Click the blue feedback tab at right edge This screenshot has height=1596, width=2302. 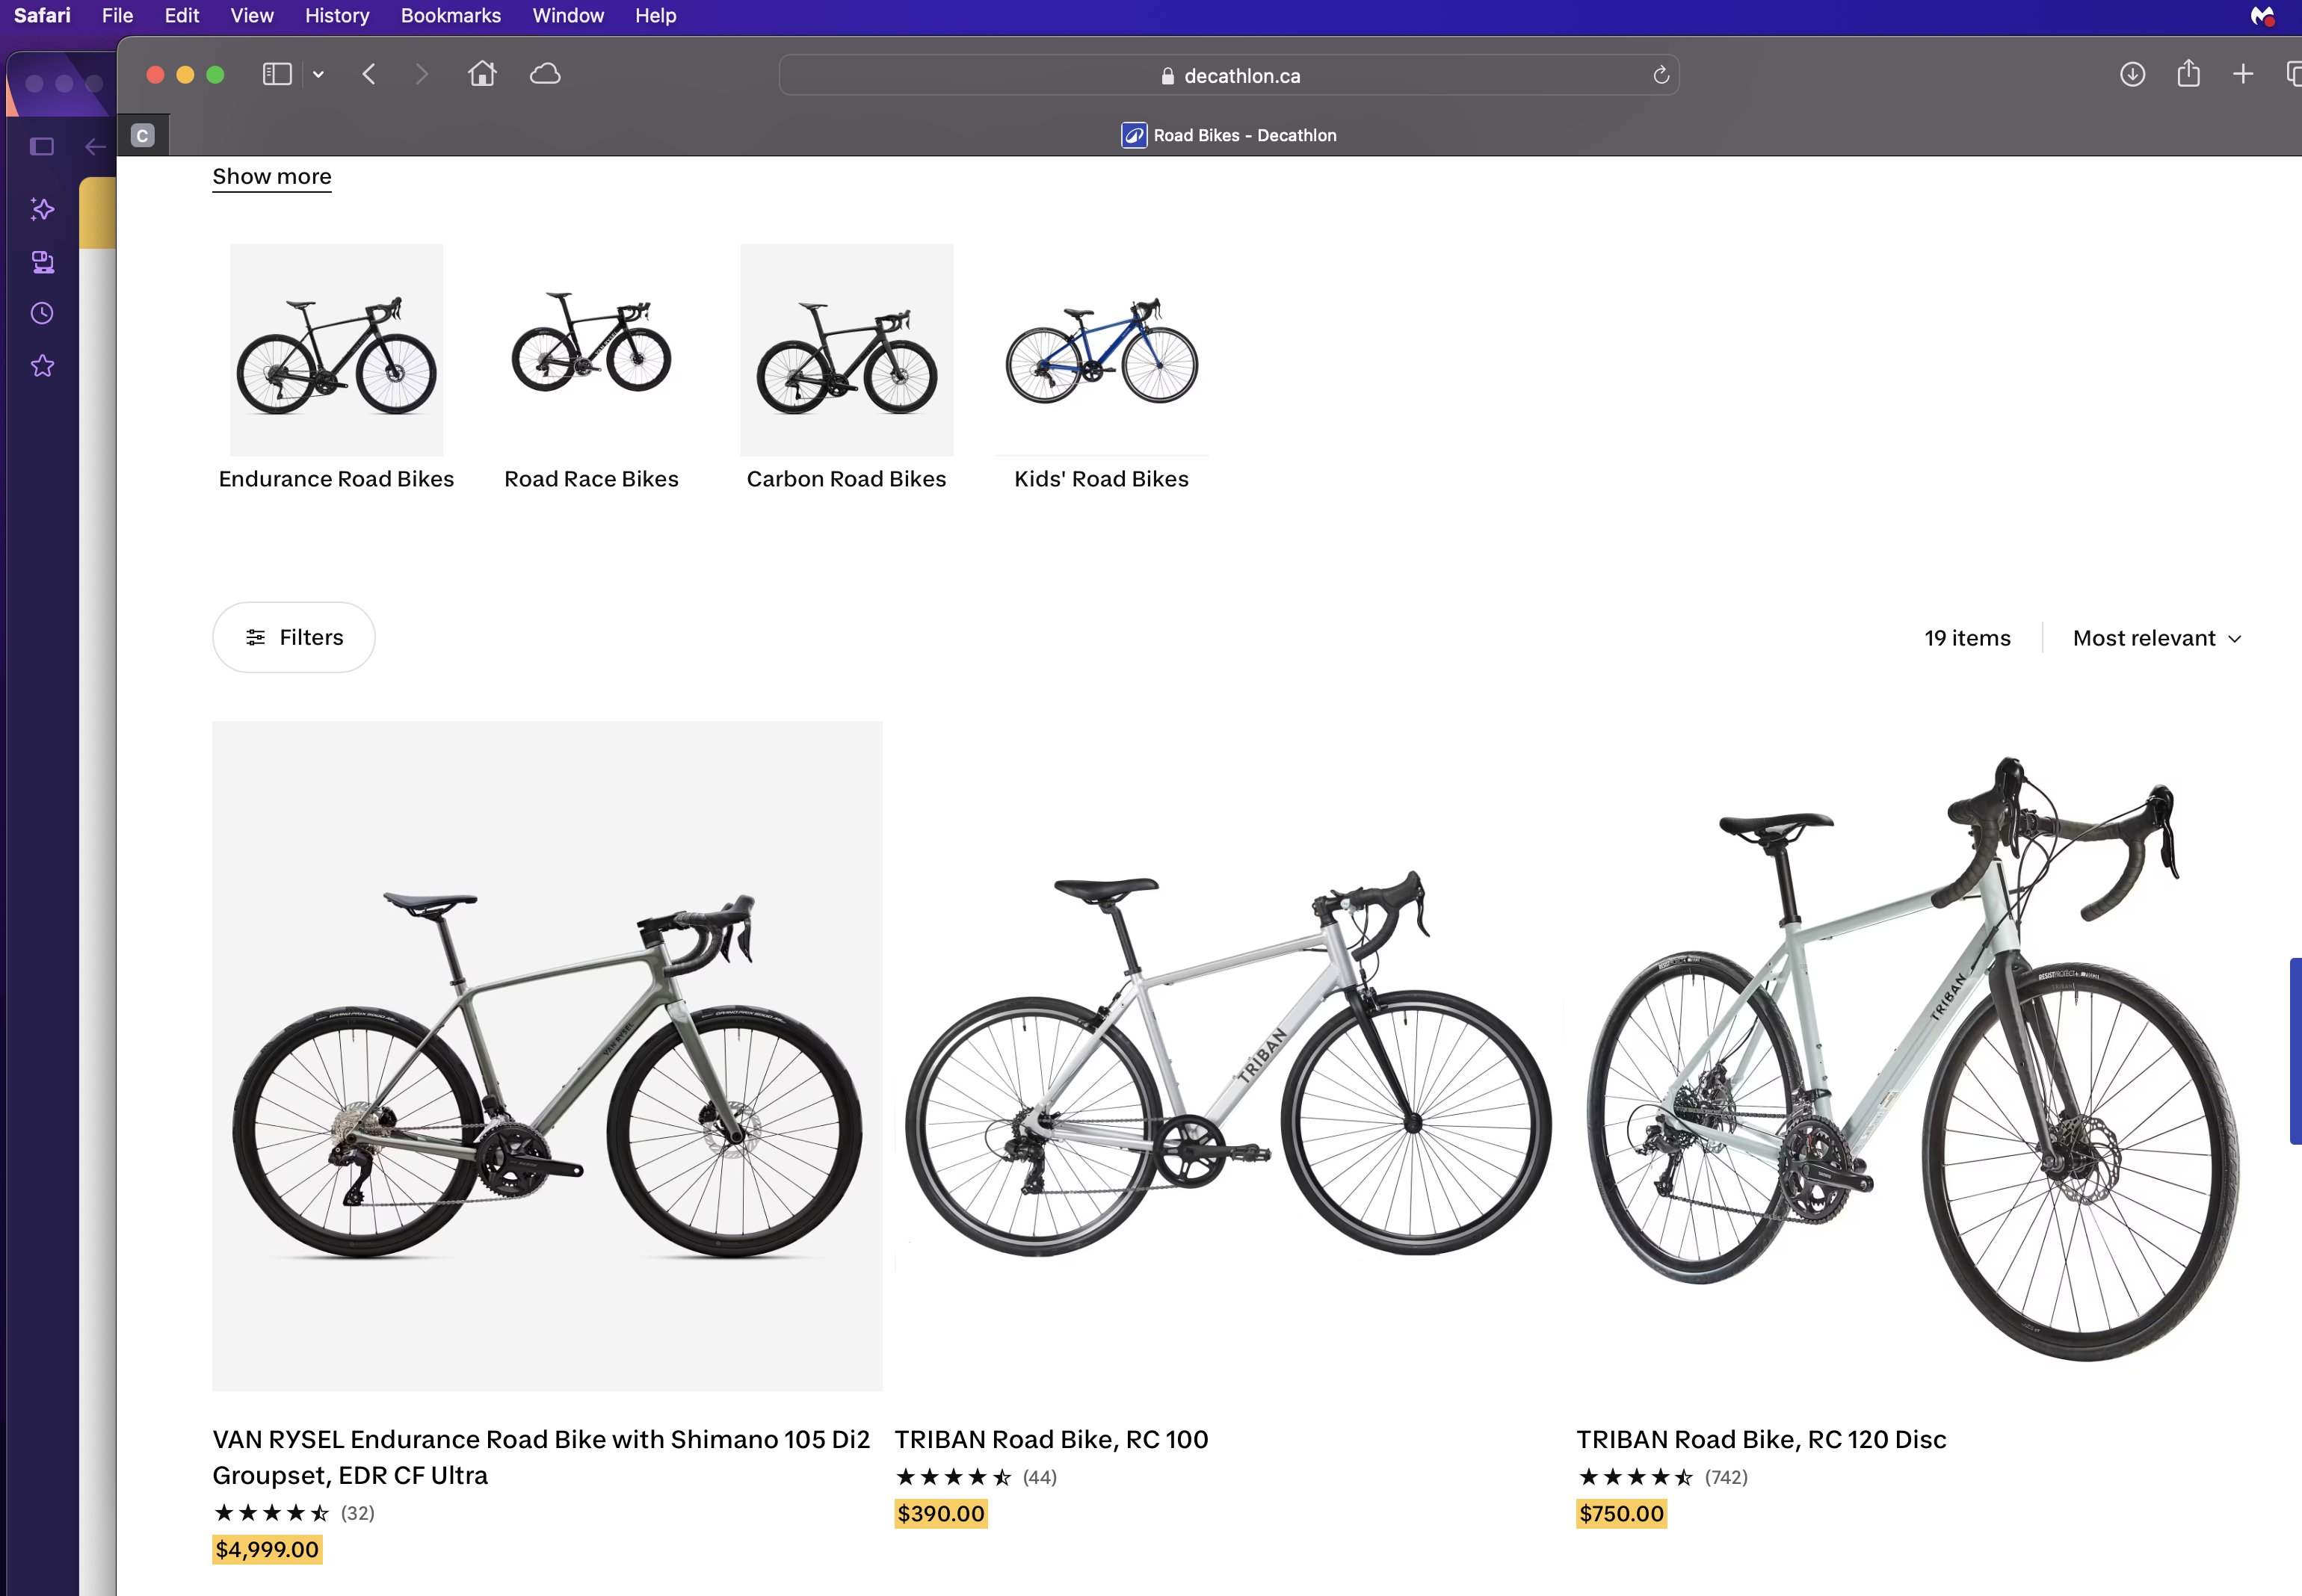tap(2296, 1051)
